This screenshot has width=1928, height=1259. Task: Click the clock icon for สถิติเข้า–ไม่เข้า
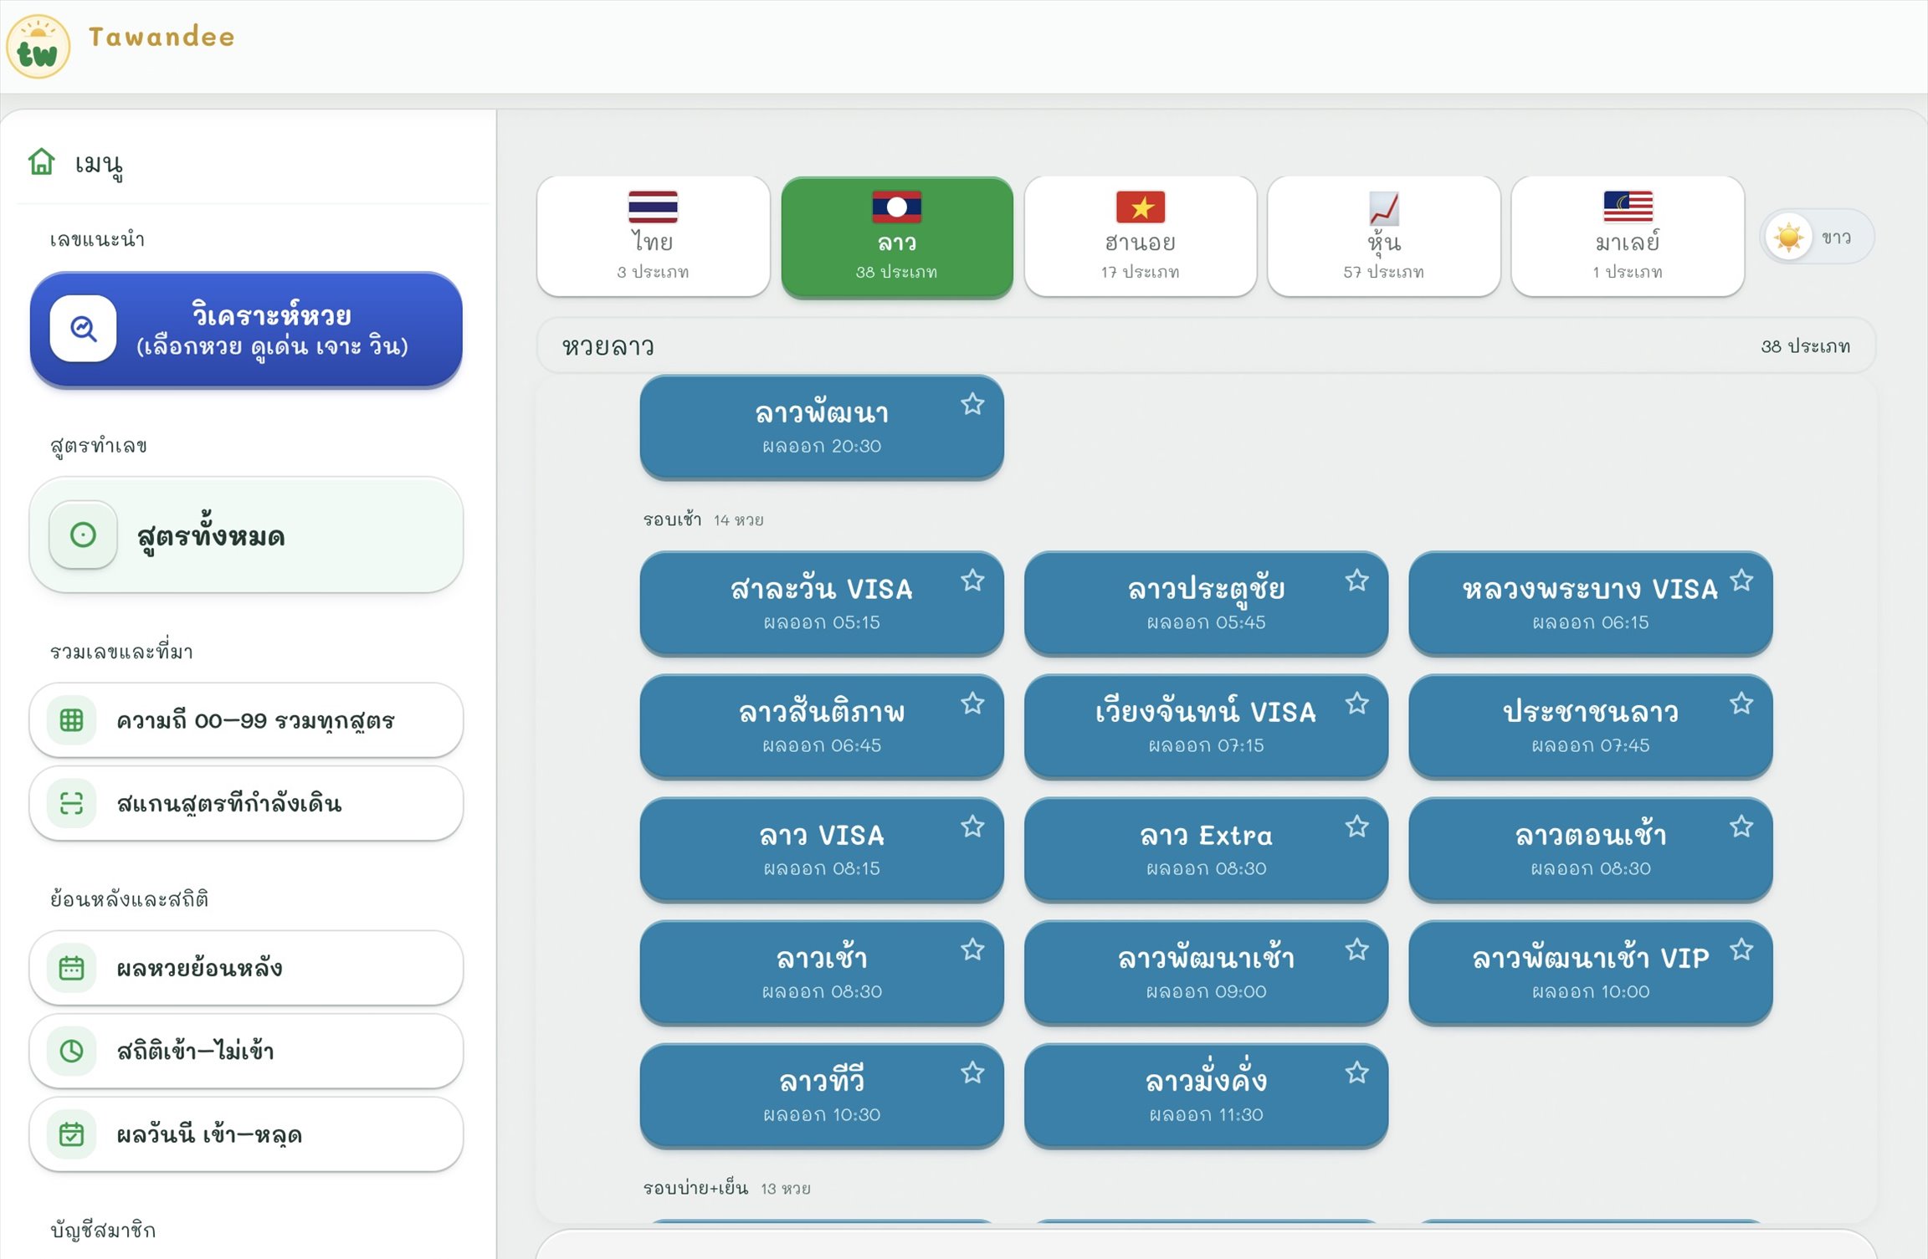coord(72,1051)
